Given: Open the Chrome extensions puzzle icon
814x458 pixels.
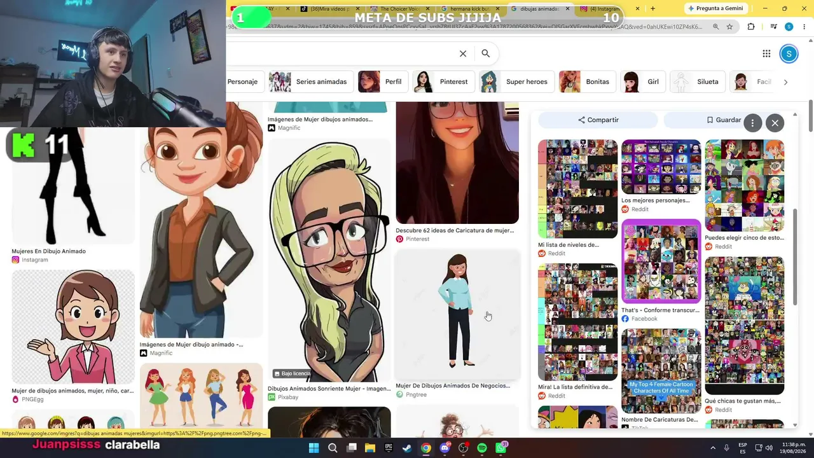Looking at the screenshot, I should tap(751, 27).
